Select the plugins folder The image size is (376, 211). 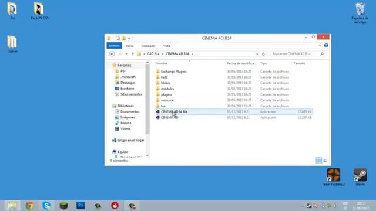[x=166, y=94]
